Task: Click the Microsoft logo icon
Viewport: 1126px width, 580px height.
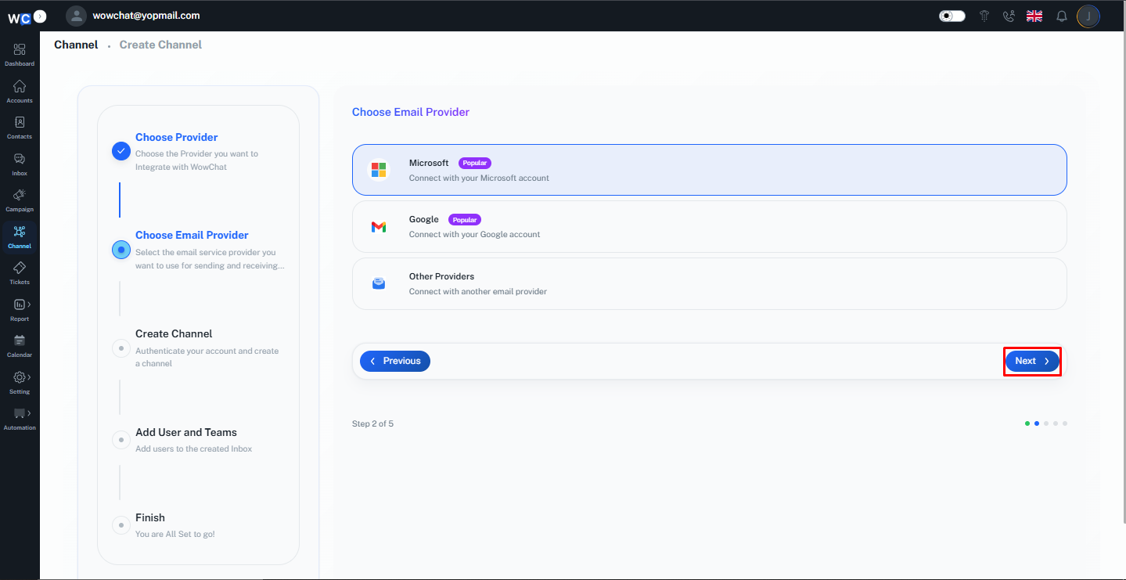Action: coord(379,170)
